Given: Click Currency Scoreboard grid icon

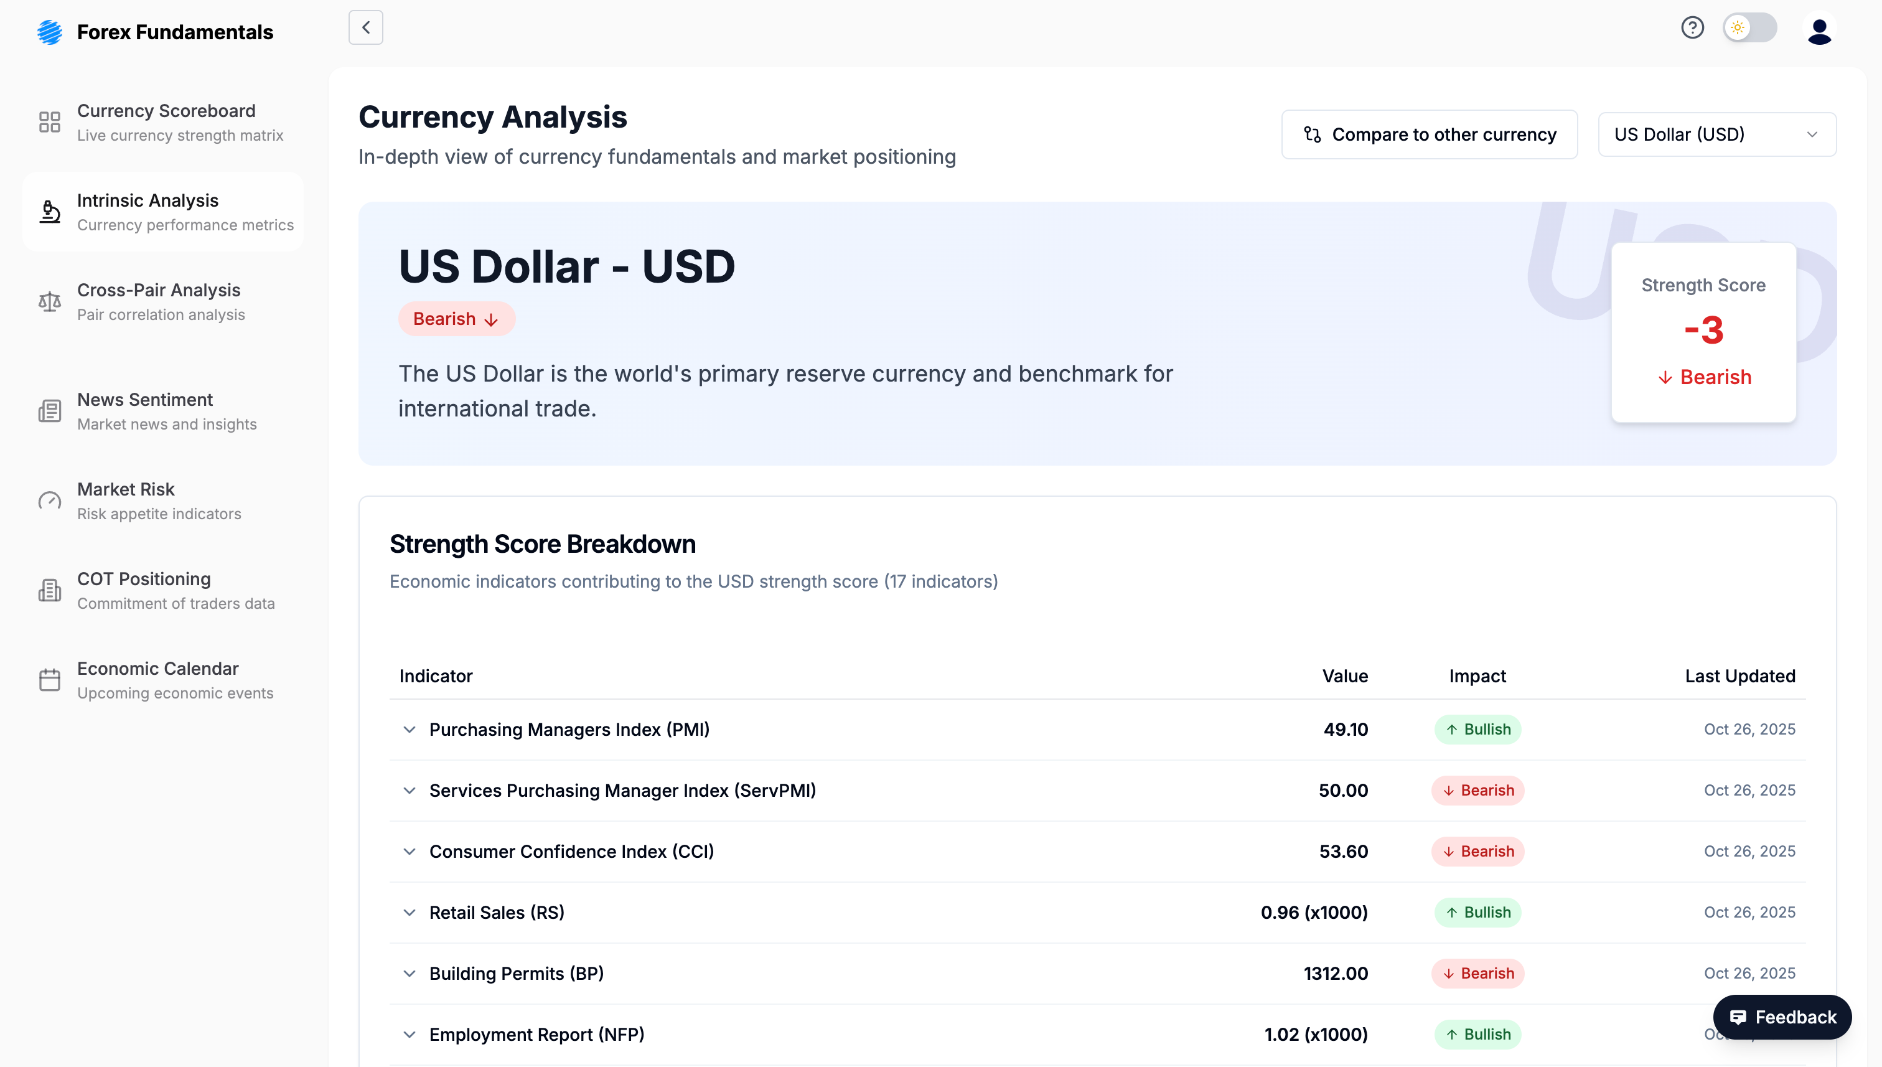Looking at the screenshot, I should tap(50, 123).
